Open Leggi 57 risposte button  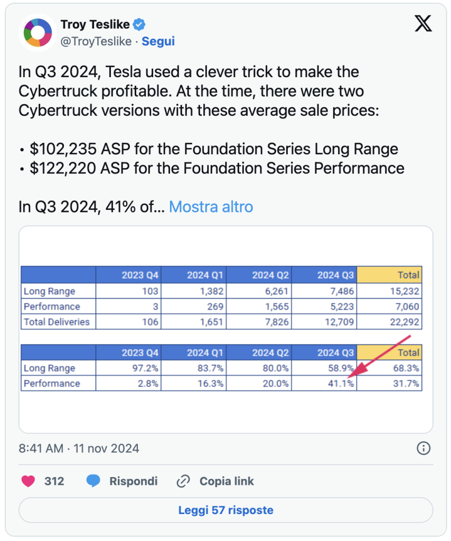226,510
